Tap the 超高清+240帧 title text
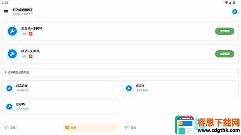The height and width of the screenshot is (135, 241). click(32, 28)
